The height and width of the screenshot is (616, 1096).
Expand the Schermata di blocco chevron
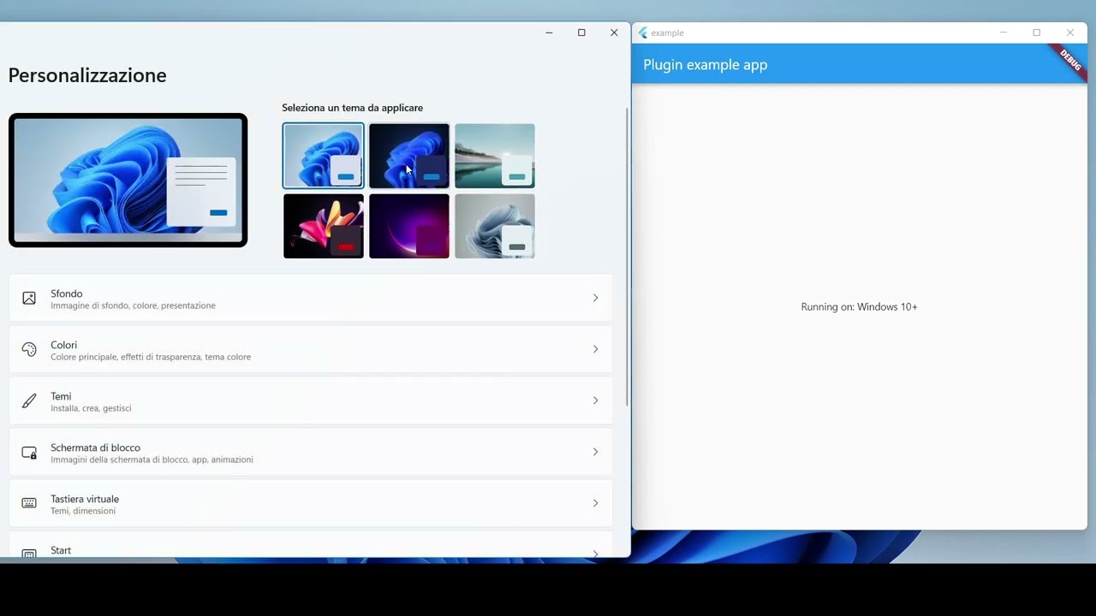coord(595,452)
